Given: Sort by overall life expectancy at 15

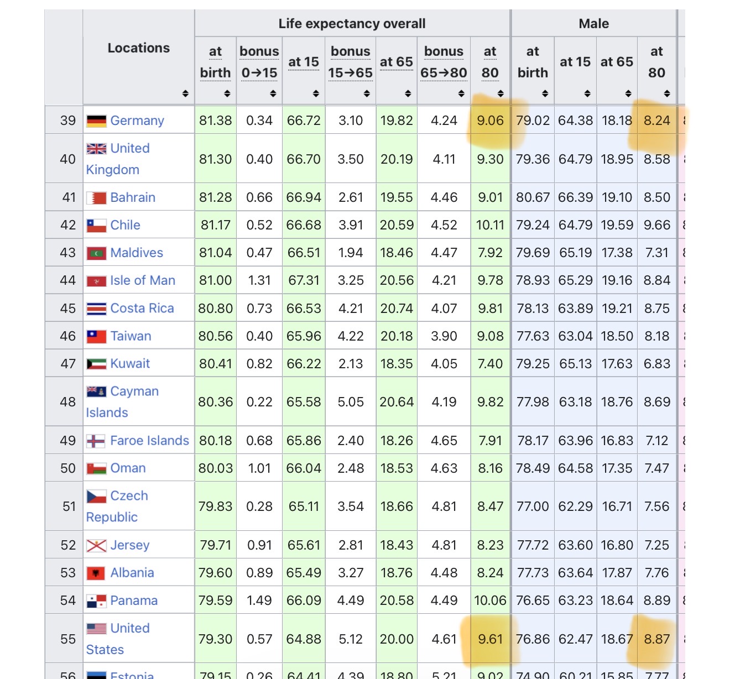Looking at the screenshot, I should (316, 94).
